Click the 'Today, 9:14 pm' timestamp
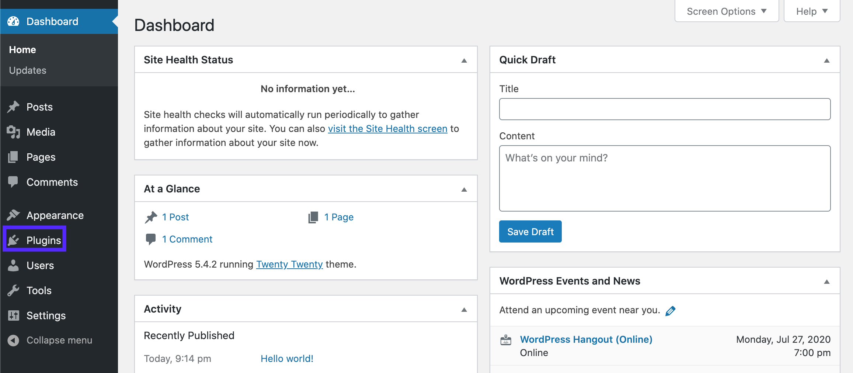The height and width of the screenshot is (373, 853). coord(177,359)
